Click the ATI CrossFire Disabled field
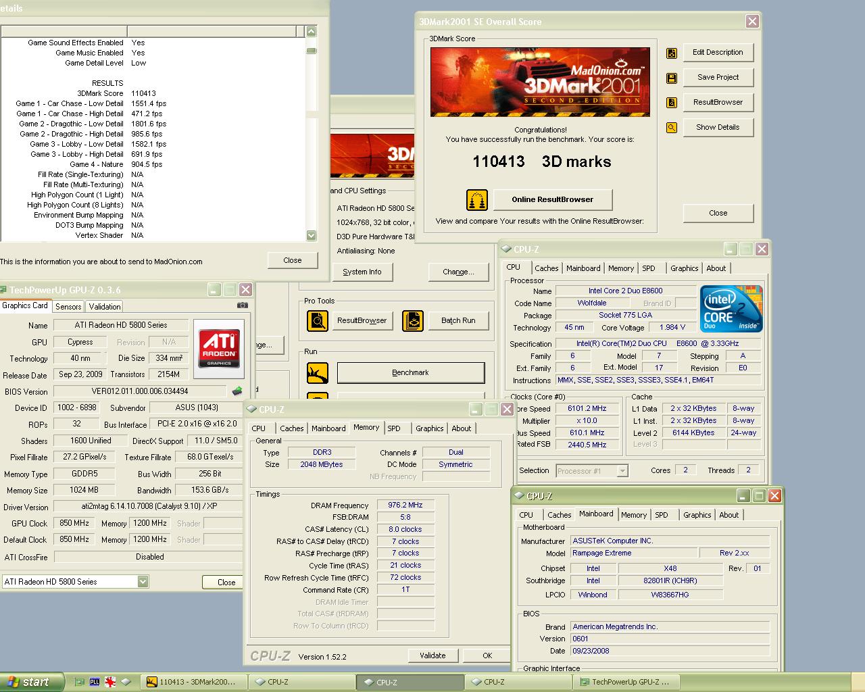The width and height of the screenshot is (865, 692). [149, 558]
